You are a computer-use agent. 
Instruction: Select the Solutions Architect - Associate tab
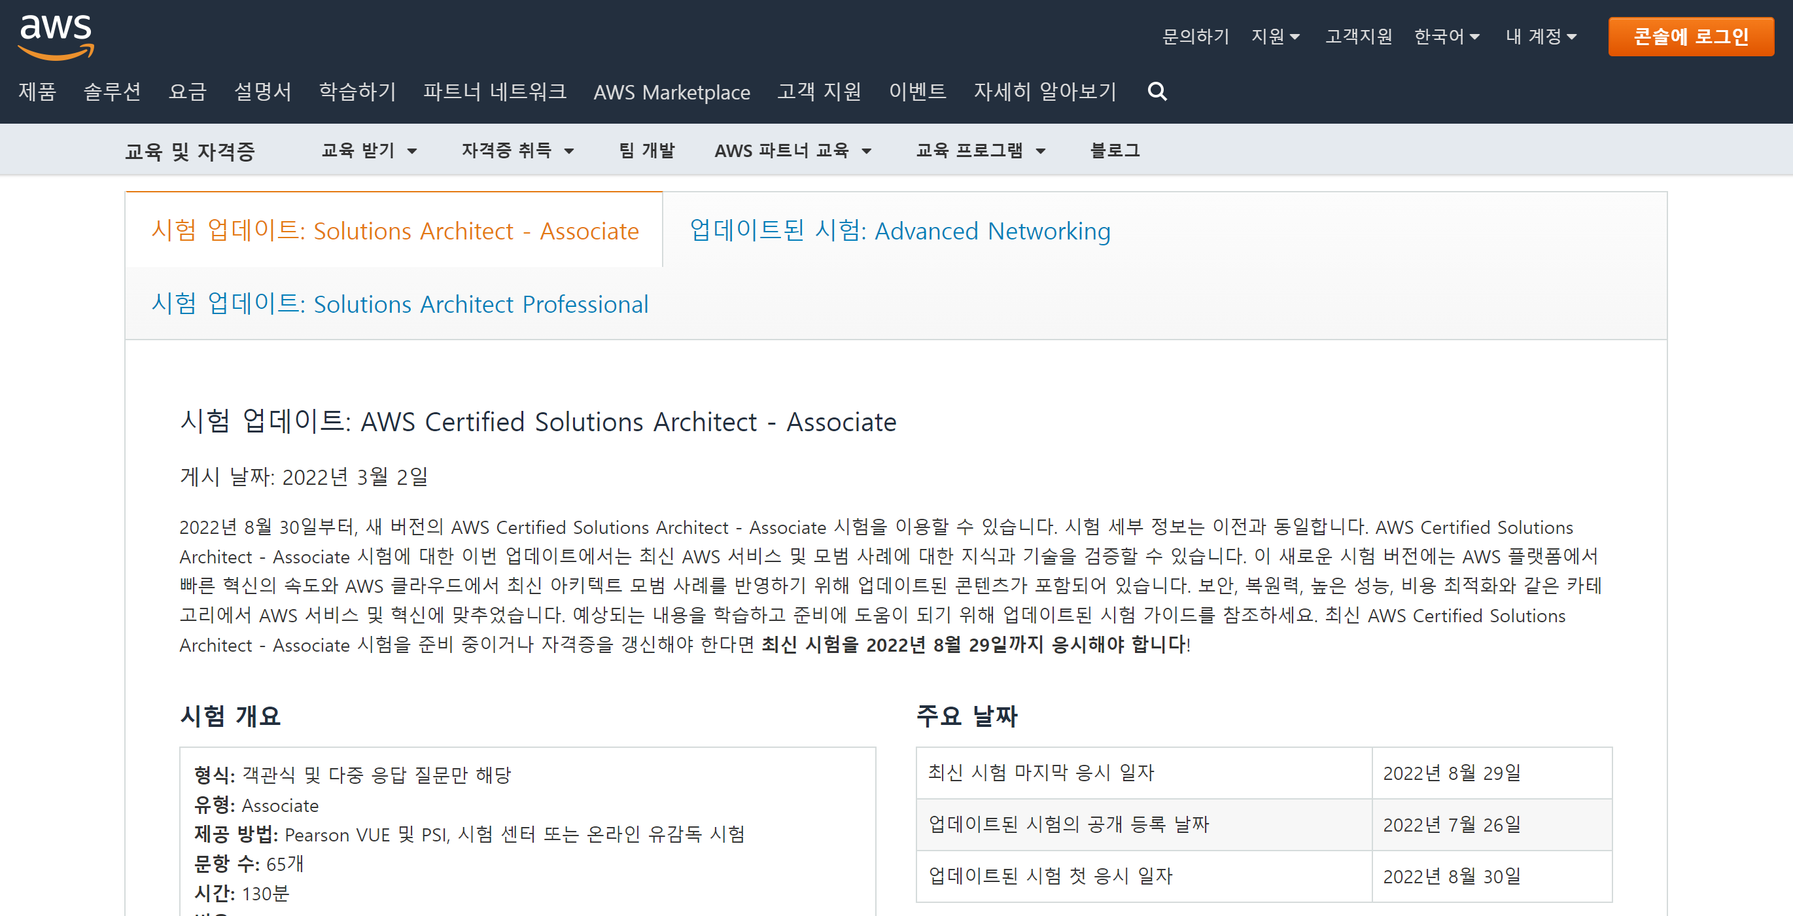[x=394, y=230]
